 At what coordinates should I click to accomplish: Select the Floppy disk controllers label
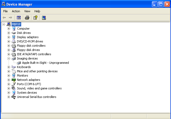point(31,46)
